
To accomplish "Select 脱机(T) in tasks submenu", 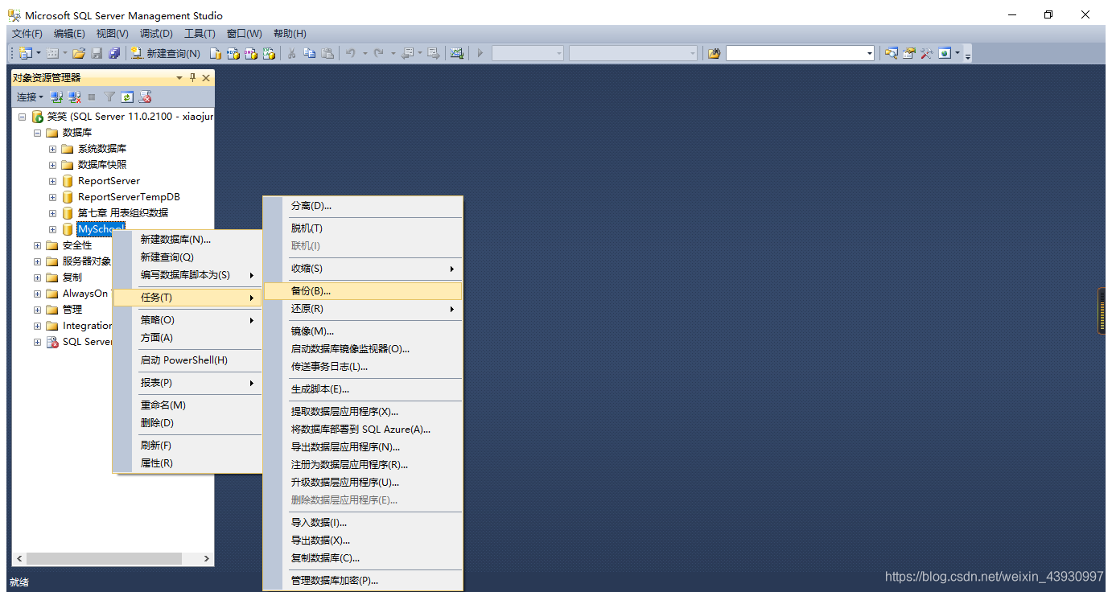I will click(x=363, y=228).
